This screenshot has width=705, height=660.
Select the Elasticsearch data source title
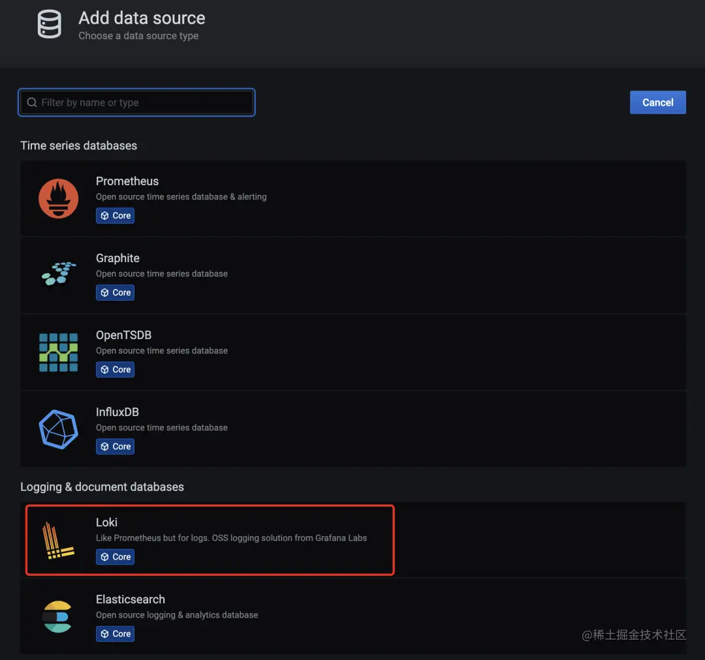point(131,599)
